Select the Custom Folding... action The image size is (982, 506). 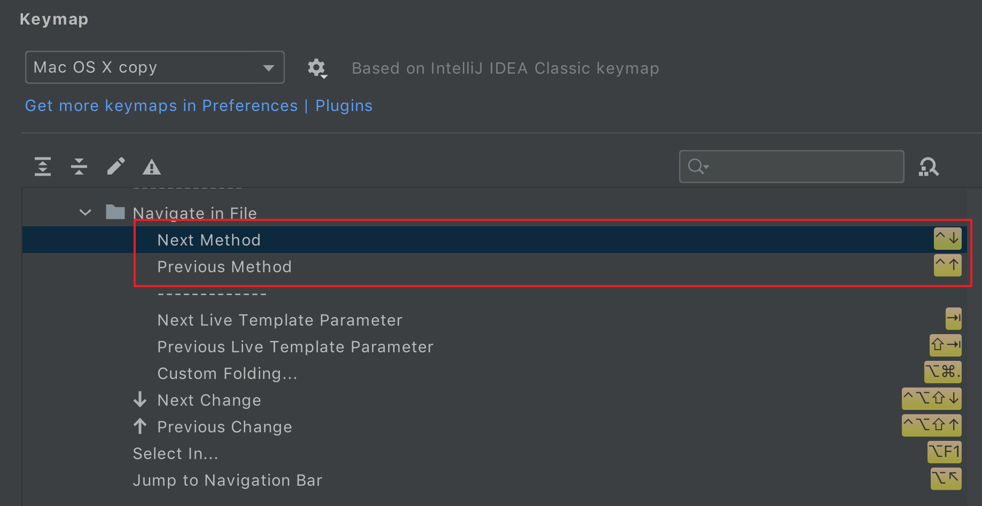click(x=227, y=374)
